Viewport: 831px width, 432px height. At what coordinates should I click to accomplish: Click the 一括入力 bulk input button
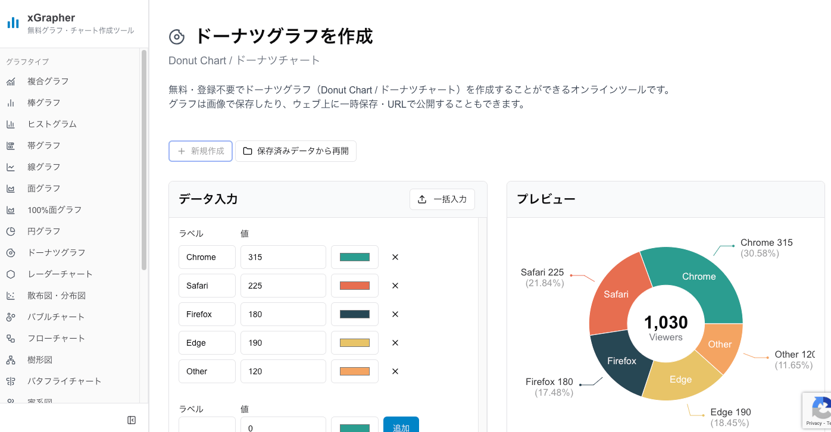[442, 199]
